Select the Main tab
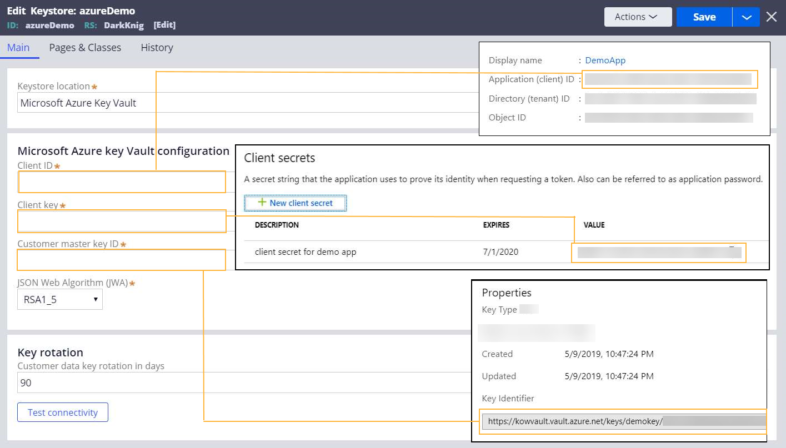Viewport: 786px width, 448px height. 19,47
